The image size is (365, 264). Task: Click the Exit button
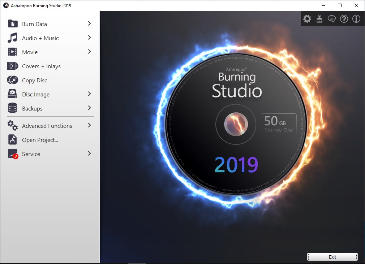332,257
